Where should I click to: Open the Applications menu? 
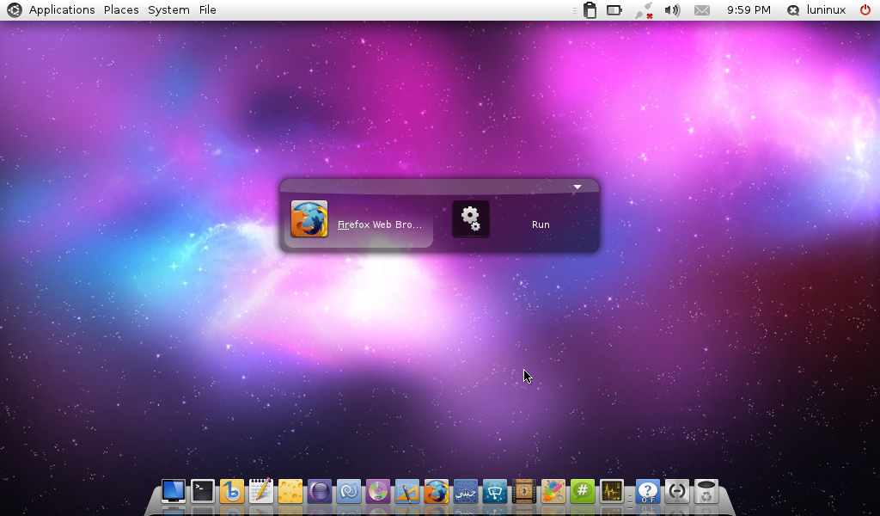(x=61, y=10)
